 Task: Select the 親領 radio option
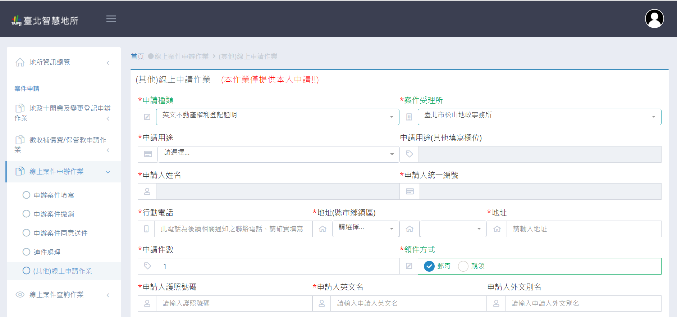(463, 266)
